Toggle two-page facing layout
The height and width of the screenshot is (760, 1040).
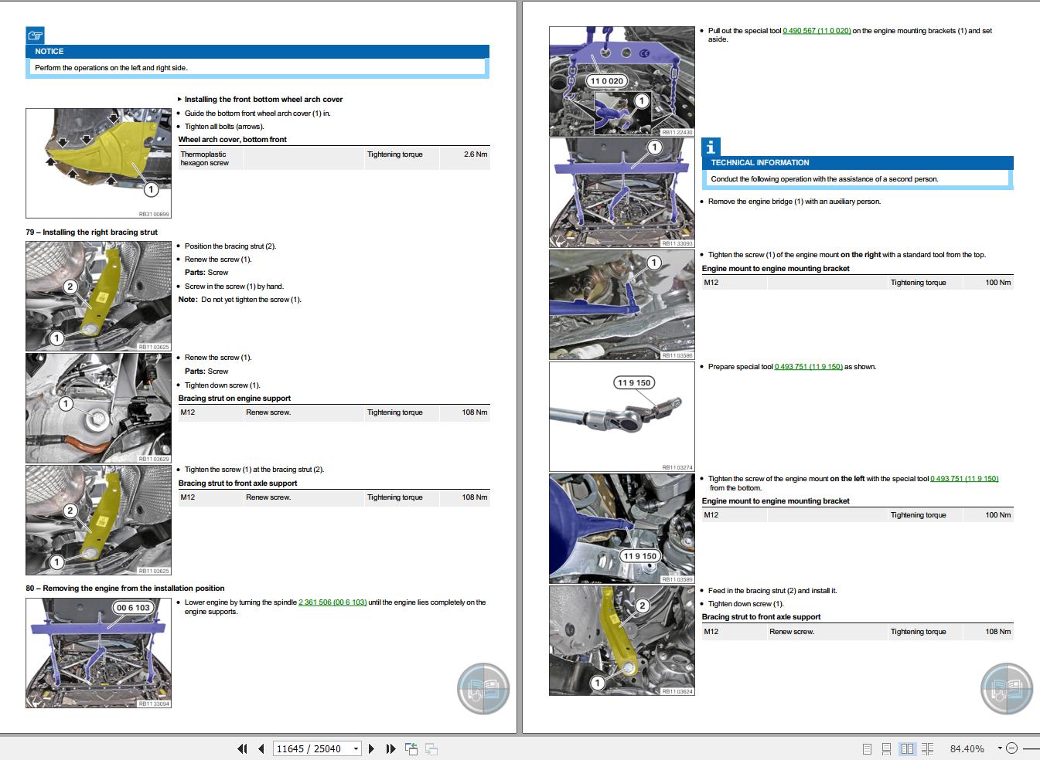(x=907, y=748)
